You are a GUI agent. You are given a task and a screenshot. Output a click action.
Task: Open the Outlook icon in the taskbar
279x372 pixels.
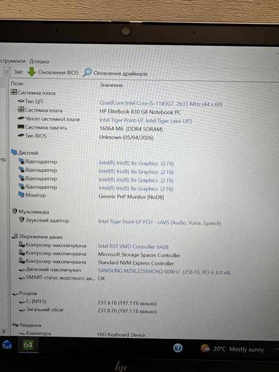click(x=6, y=344)
